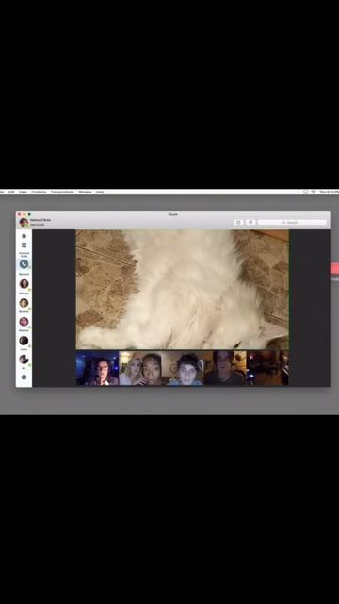Click the leftmost of the two toolbar buttons by Search

[238, 223]
